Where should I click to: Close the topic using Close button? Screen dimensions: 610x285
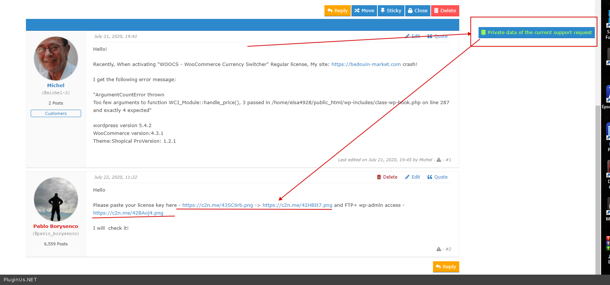click(417, 11)
